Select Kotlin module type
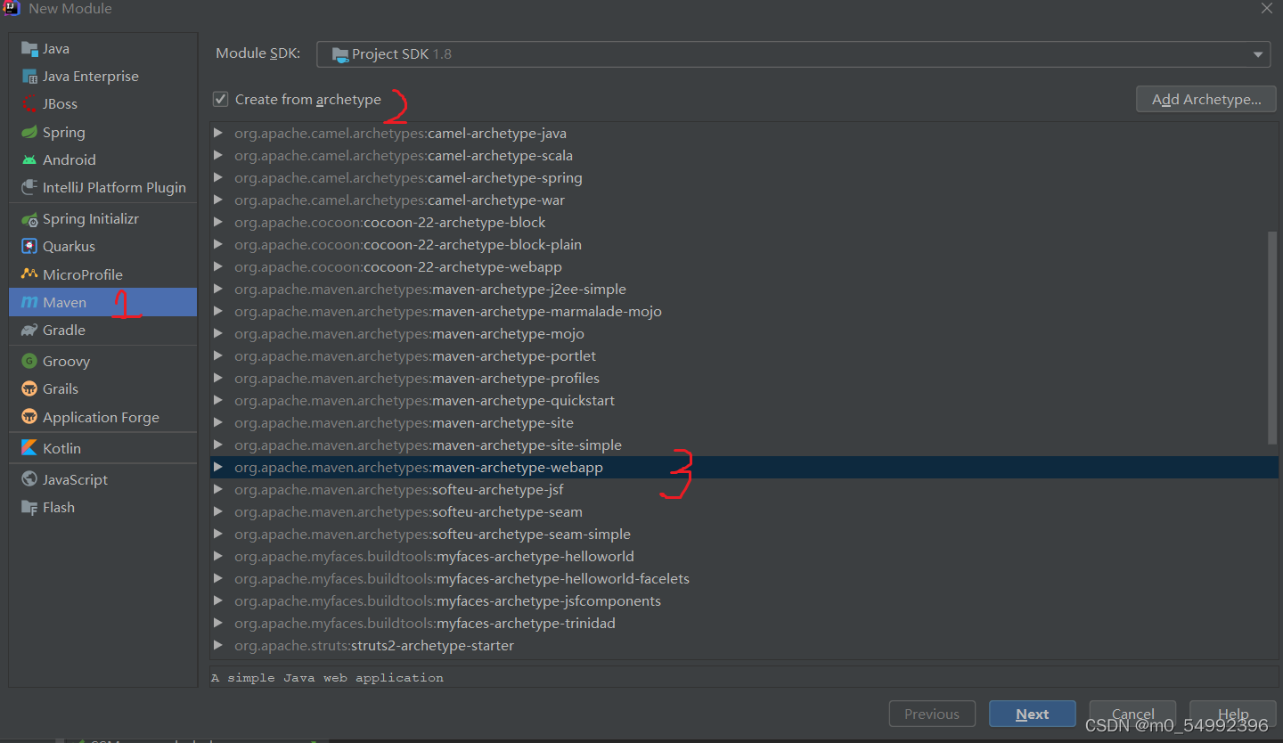Image resolution: width=1283 pixels, height=743 pixels. tap(103, 449)
